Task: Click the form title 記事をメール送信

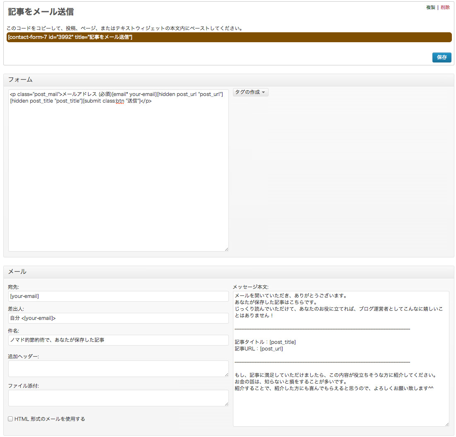Action: [x=41, y=12]
